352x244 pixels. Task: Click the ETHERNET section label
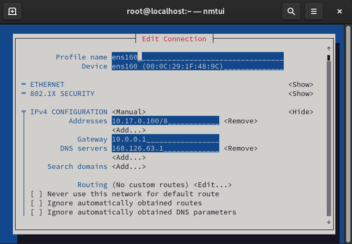(47, 84)
